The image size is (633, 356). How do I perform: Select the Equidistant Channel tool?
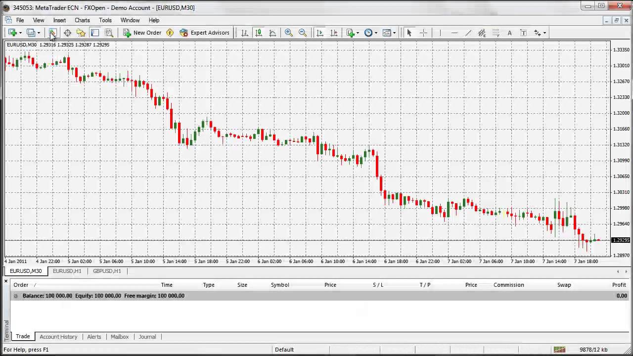[x=482, y=33]
